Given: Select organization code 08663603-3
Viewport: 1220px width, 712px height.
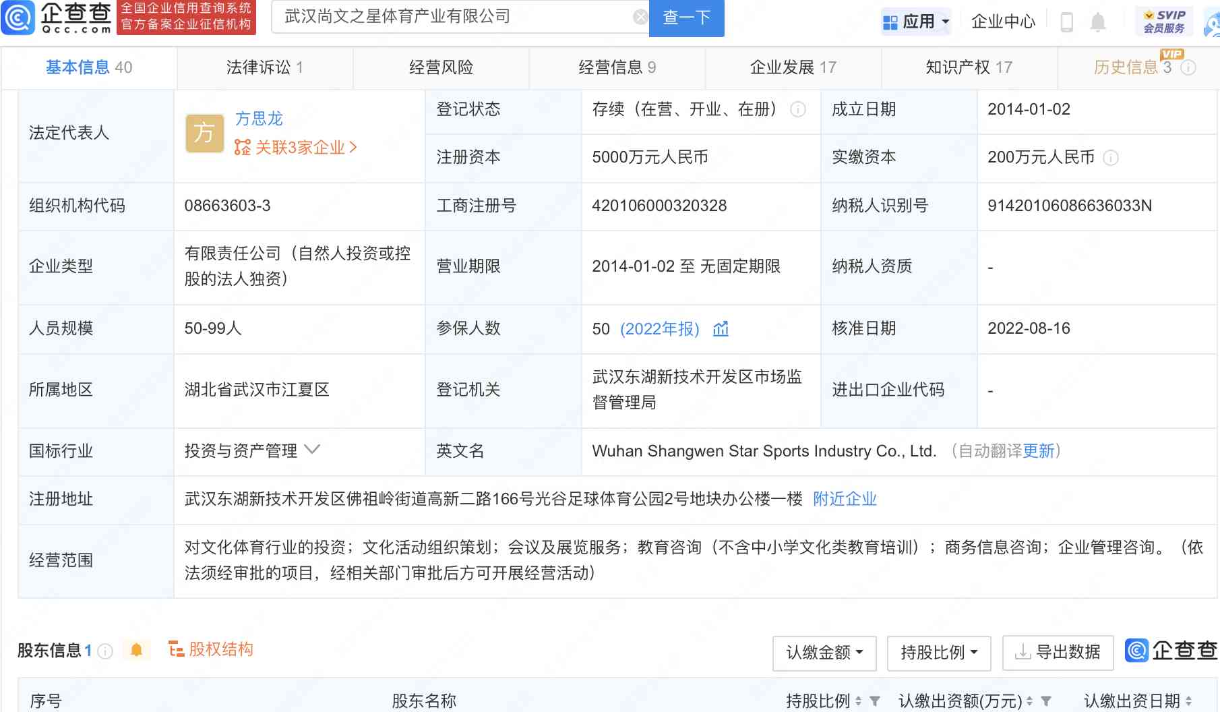Looking at the screenshot, I should pyautogui.click(x=228, y=206).
